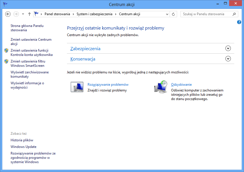Screen dimensions: 244x172
Task: Go up one level with the Up arrow
Action: 29,14
